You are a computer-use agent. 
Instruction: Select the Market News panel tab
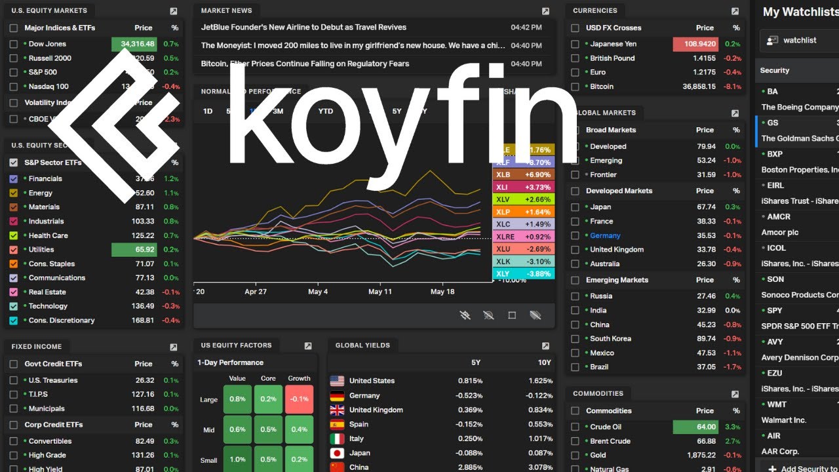[x=226, y=10]
